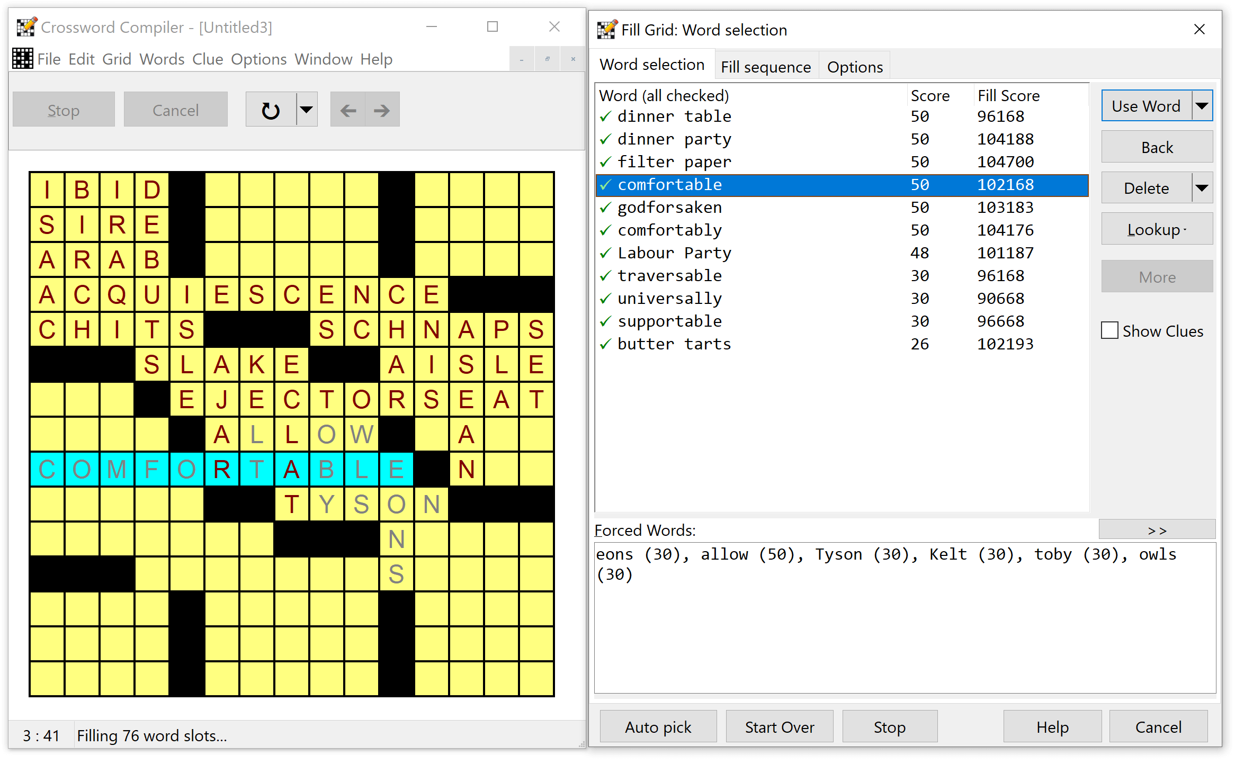1235x764 pixels.
Task: Enable the Show Clues checkbox
Action: tap(1110, 330)
